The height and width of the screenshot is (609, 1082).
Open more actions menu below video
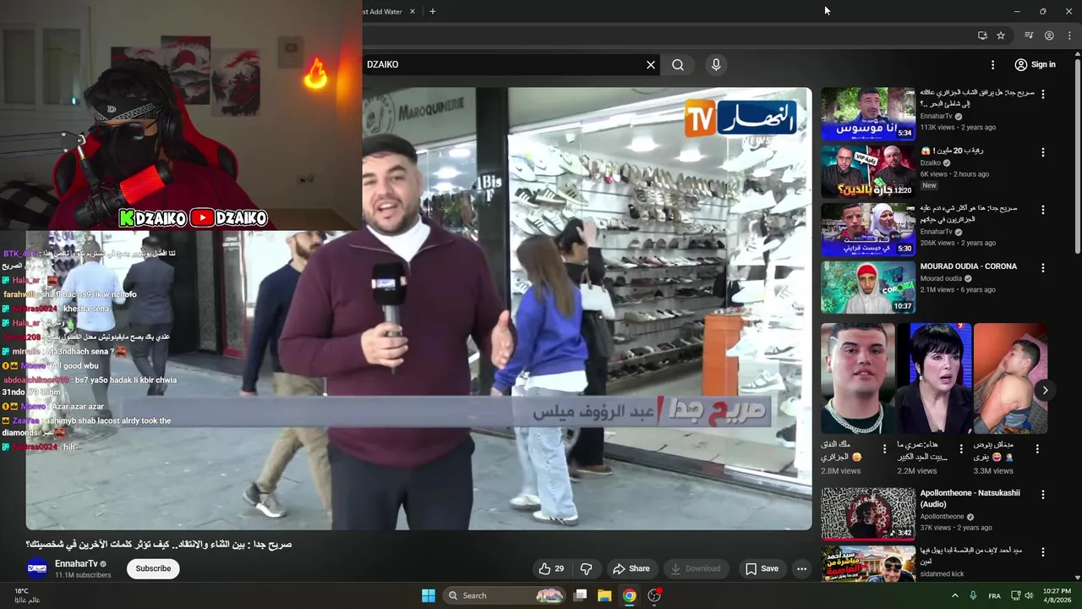click(x=801, y=568)
